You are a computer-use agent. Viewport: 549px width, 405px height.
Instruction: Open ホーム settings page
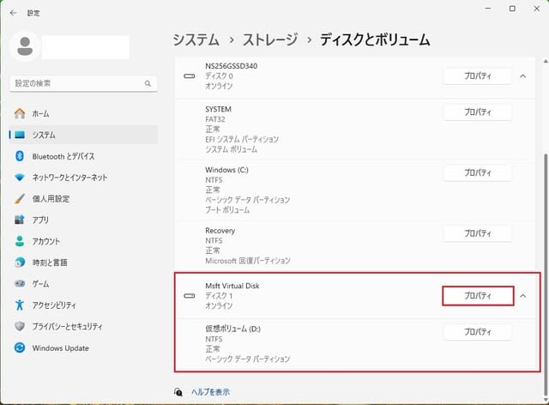pyautogui.click(x=84, y=113)
